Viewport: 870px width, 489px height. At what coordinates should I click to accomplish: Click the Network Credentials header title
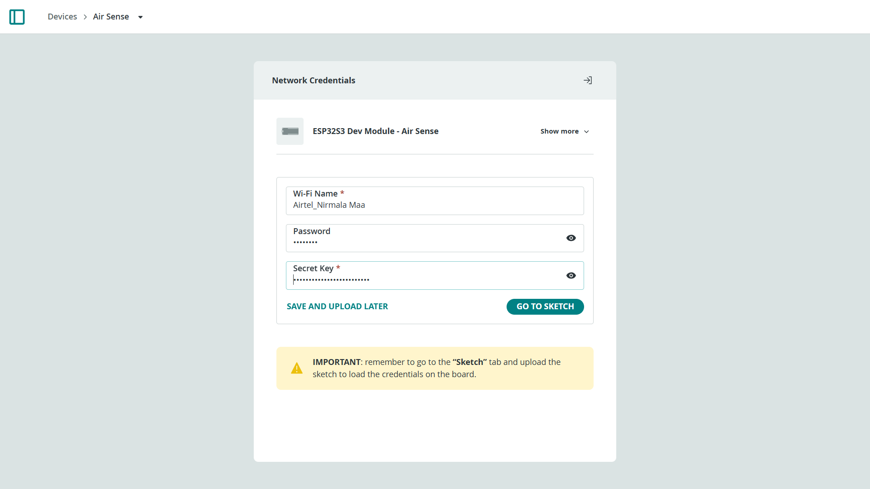click(314, 81)
